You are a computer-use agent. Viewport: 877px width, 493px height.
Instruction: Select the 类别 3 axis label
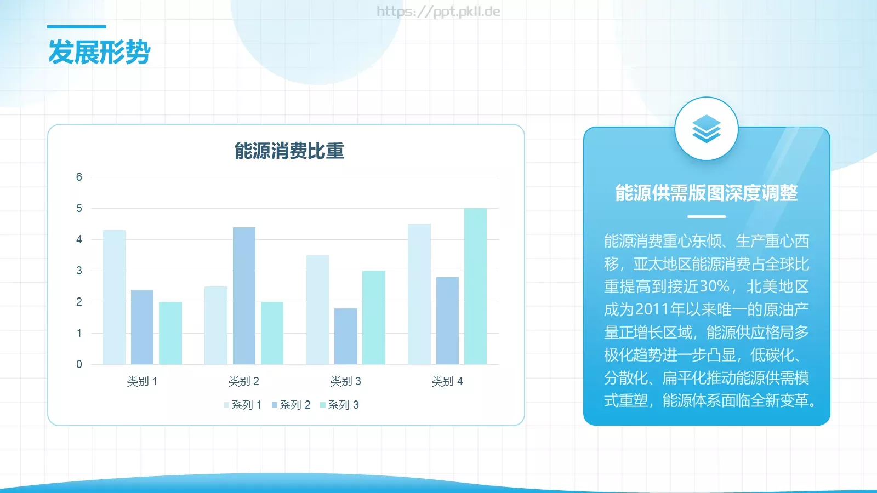click(345, 381)
